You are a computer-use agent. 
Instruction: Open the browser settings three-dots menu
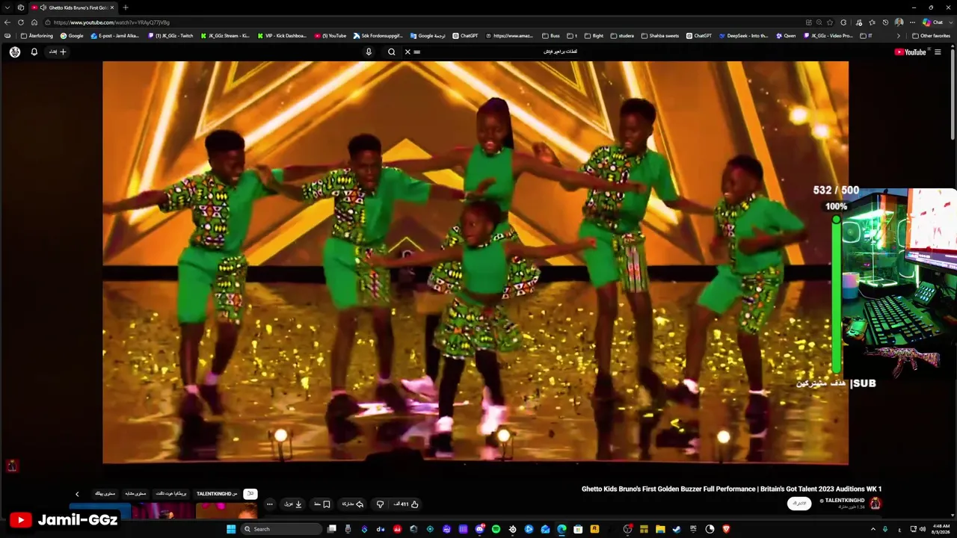pyautogui.click(x=912, y=22)
